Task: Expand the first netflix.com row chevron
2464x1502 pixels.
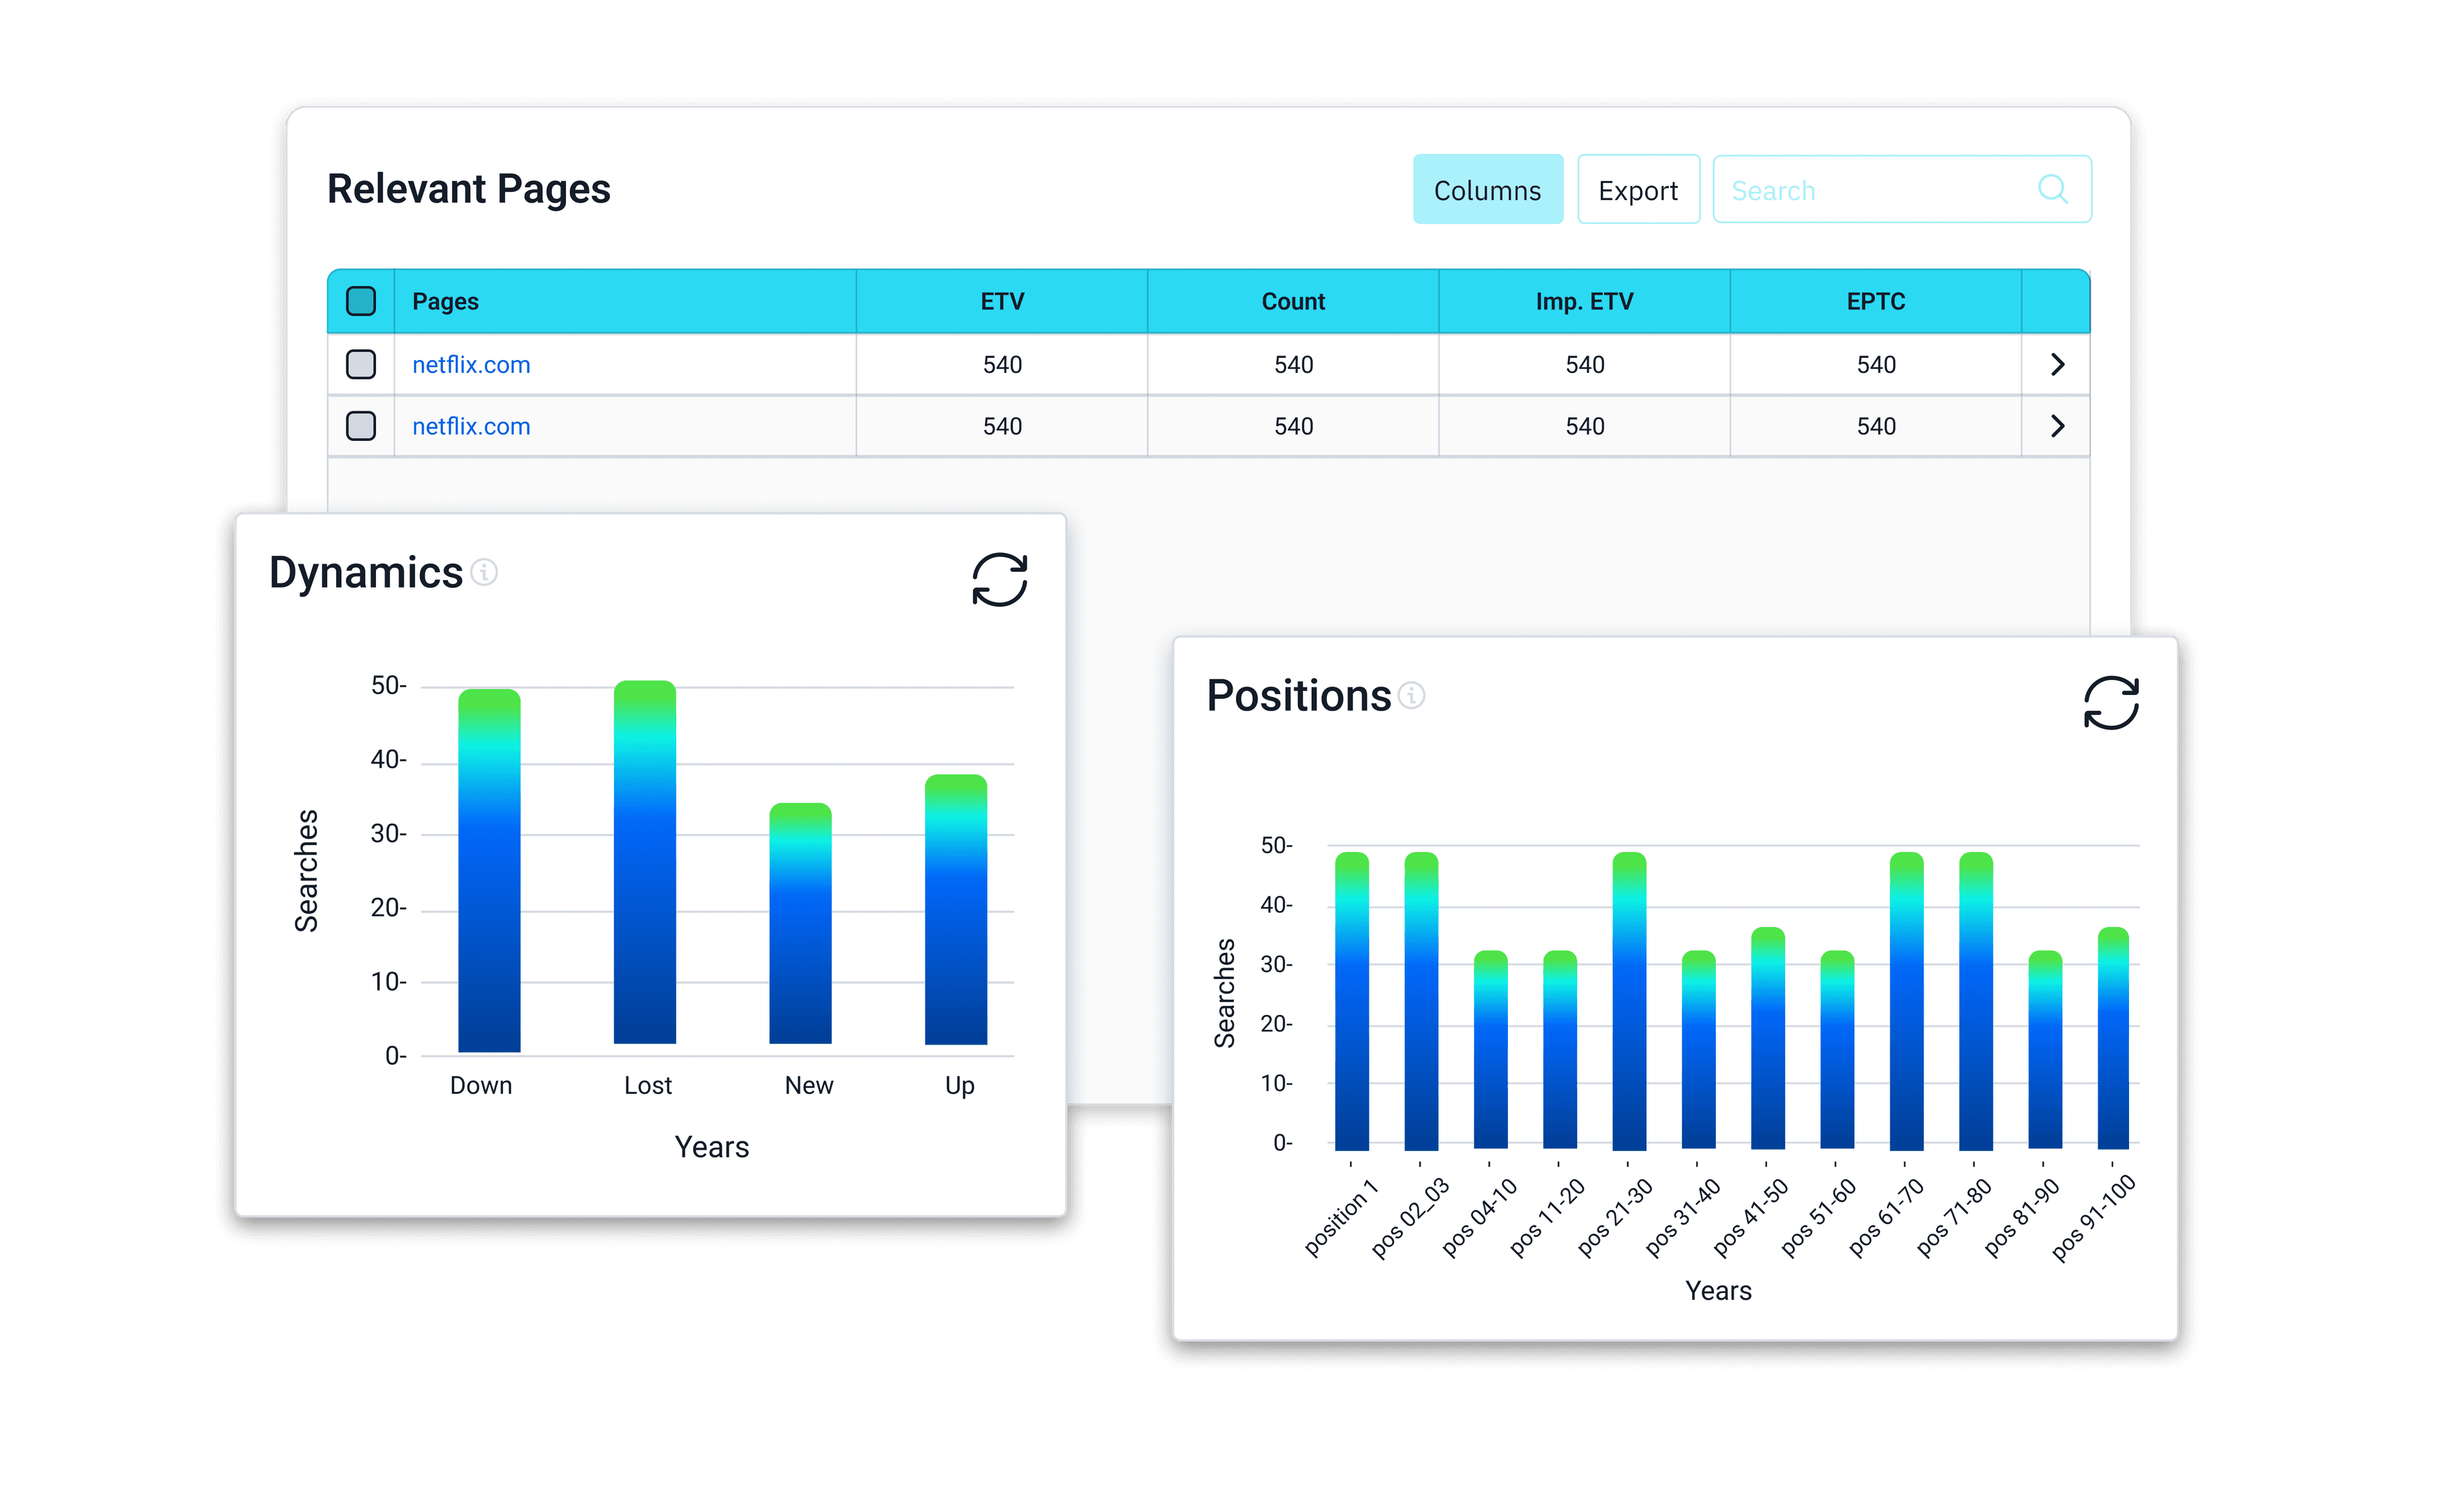Action: point(2057,364)
